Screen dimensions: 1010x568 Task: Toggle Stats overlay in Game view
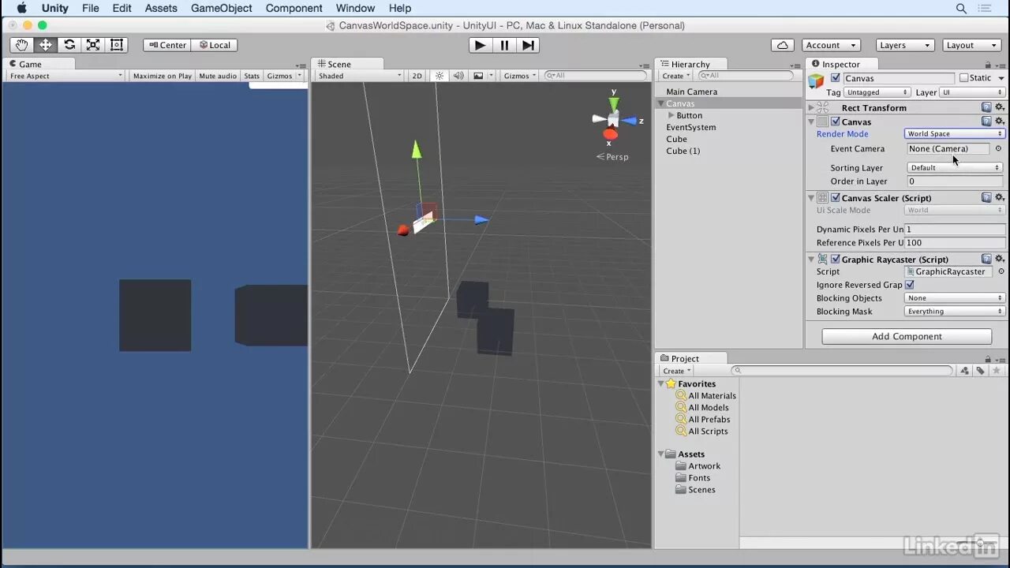point(252,76)
